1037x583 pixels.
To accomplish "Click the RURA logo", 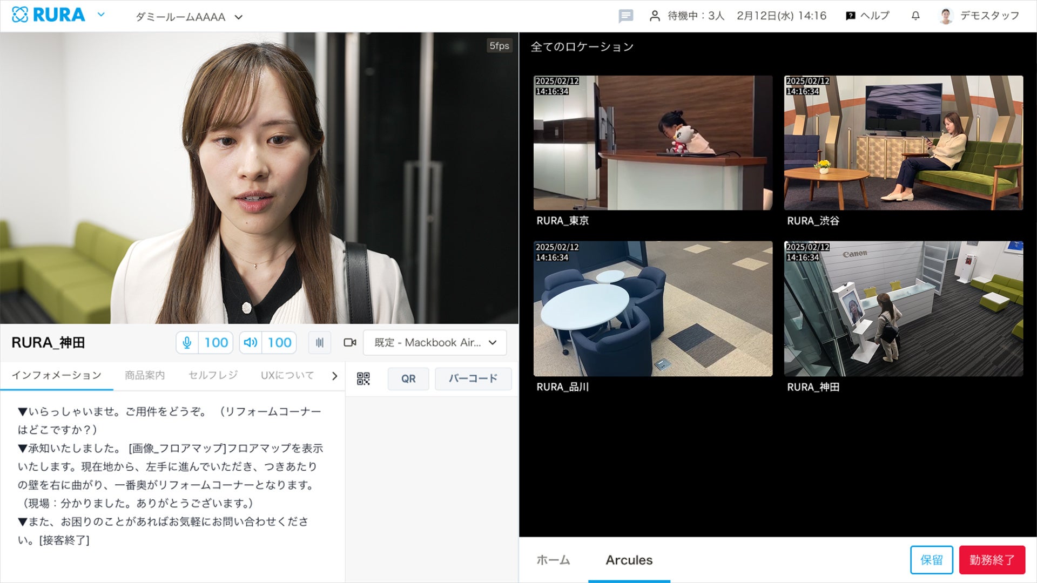I will (49, 15).
